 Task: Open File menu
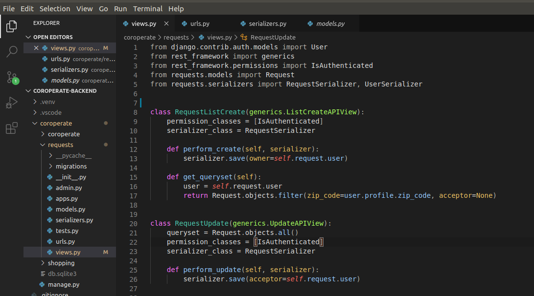click(x=9, y=8)
